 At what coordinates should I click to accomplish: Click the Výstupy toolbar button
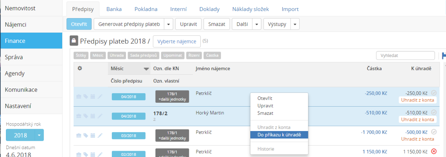277,24
